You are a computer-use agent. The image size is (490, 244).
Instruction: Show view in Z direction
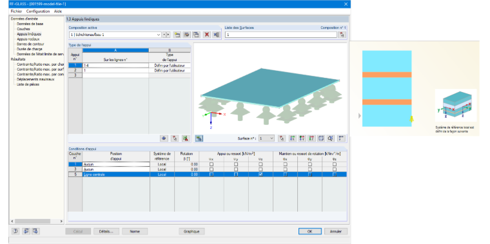pyautogui.click(x=311, y=138)
